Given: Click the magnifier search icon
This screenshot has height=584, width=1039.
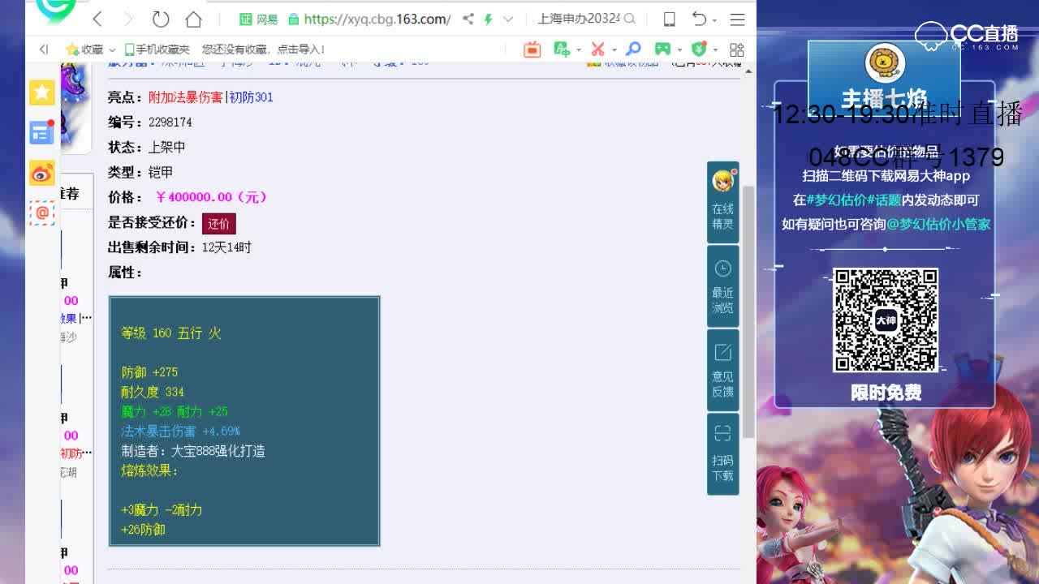Looking at the screenshot, I should pyautogui.click(x=630, y=19).
